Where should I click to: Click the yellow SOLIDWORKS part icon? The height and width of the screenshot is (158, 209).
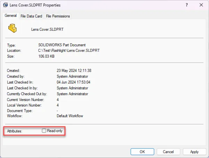click(x=13, y=28)
